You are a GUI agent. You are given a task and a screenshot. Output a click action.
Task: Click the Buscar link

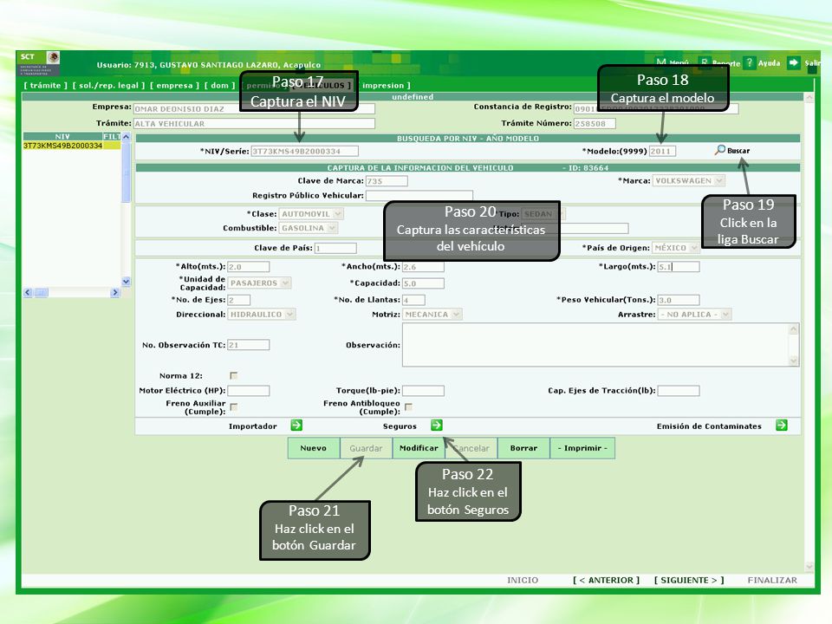[x=738, y=151]
